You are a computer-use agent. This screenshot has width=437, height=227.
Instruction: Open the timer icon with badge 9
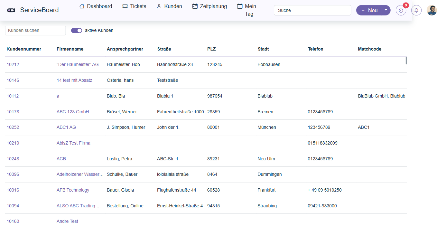click(401, 10)
